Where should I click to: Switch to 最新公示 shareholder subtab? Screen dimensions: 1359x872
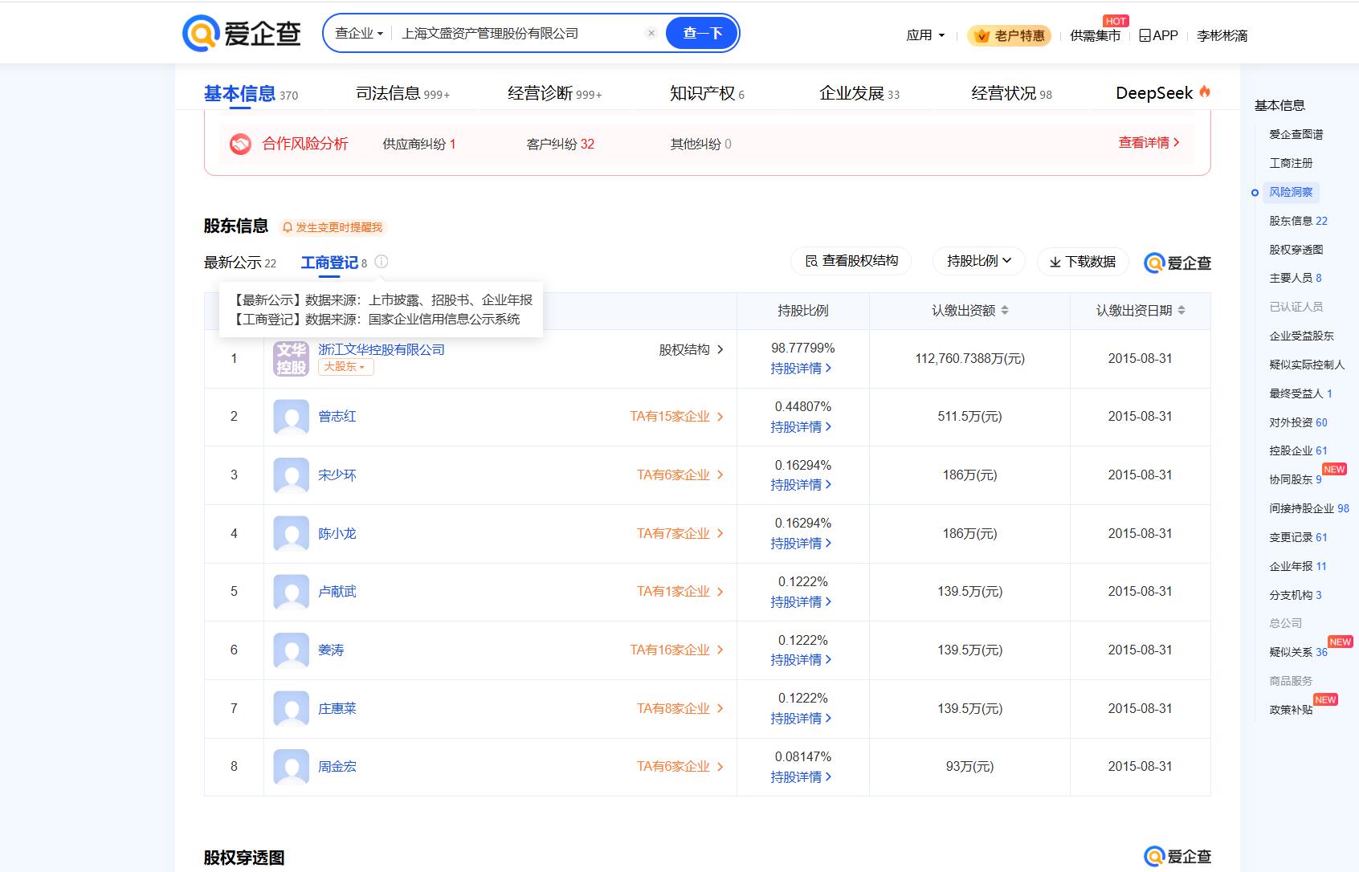tap(239, 263)
